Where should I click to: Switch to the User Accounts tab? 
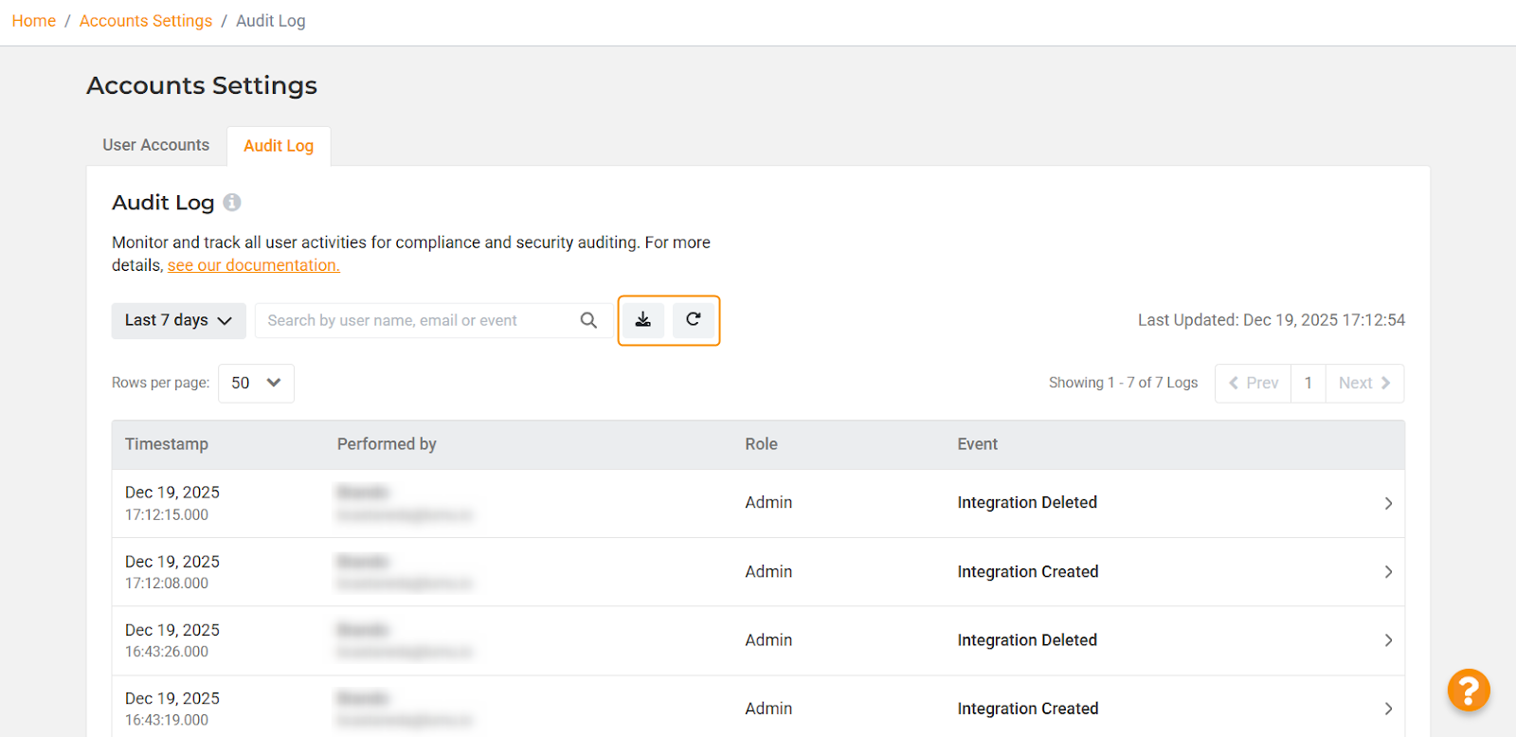click(x=156, y=145)
